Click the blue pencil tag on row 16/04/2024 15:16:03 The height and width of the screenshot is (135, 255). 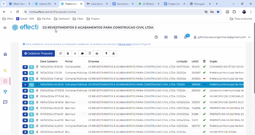coord(32,67)
